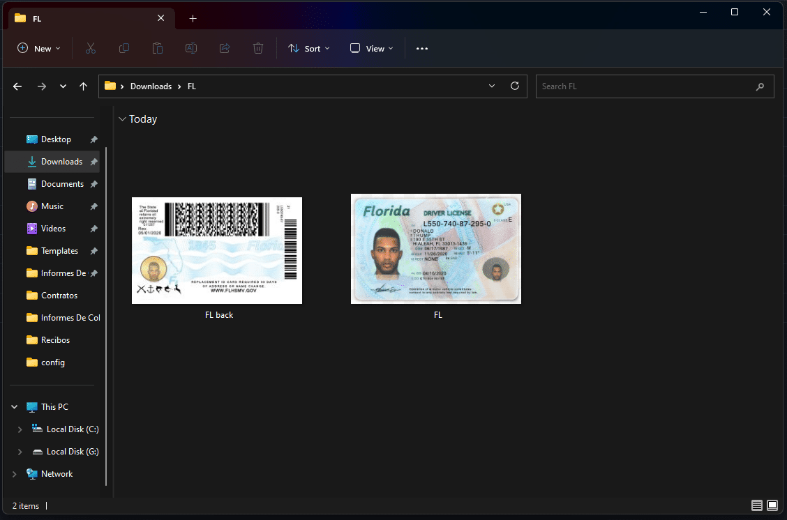
Task: Click Downloads in the breadcrumb path
Action: (151, 86)
